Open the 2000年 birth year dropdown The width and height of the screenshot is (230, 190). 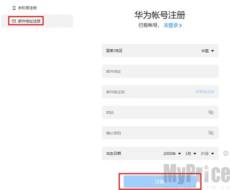coord(172,153)
